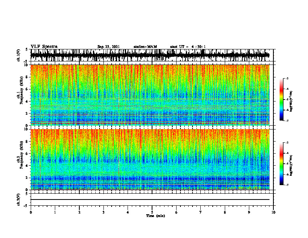The width and height of the screenshot is (308, 238).
Task: Click the "8" kHz tick on ch.2 axis
Action: (27, 142)
